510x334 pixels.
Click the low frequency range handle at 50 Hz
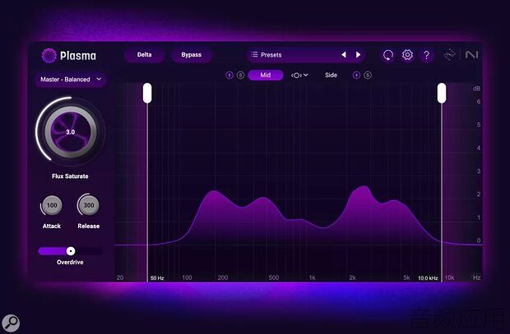click(147, 94)
